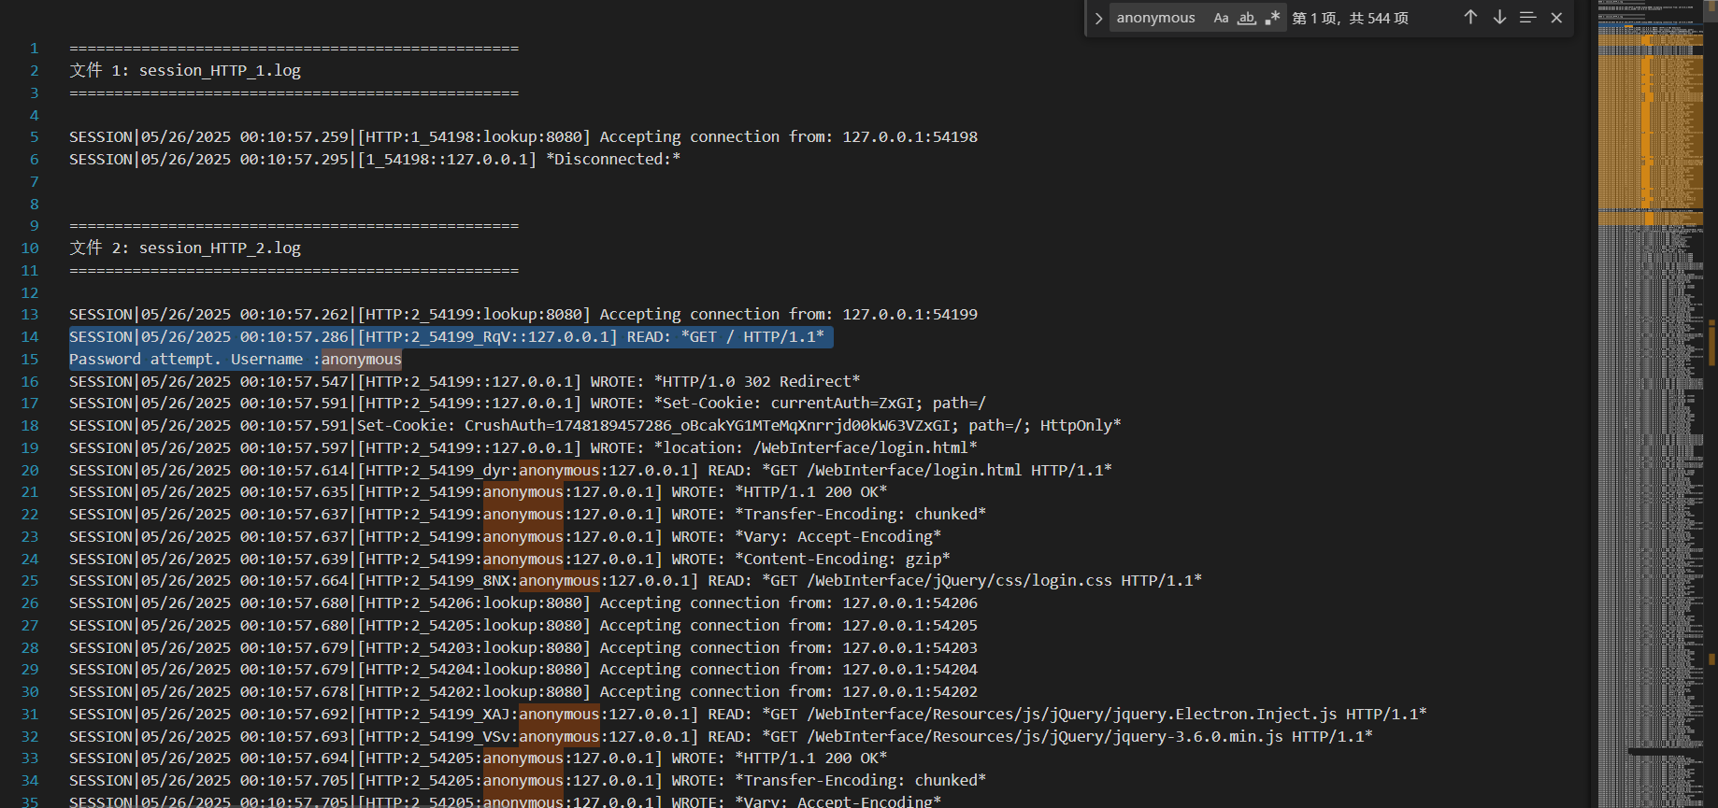This screenshot has height=808, width=1718.
Task: Click the highlighted 'anonymous' on line 15
Action: click(x=362, y=360)
